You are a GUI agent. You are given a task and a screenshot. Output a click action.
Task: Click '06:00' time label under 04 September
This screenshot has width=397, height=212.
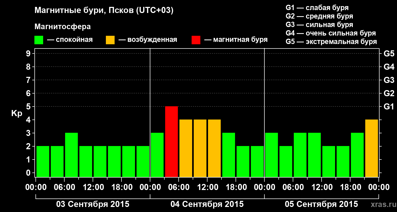coord(179,187)
